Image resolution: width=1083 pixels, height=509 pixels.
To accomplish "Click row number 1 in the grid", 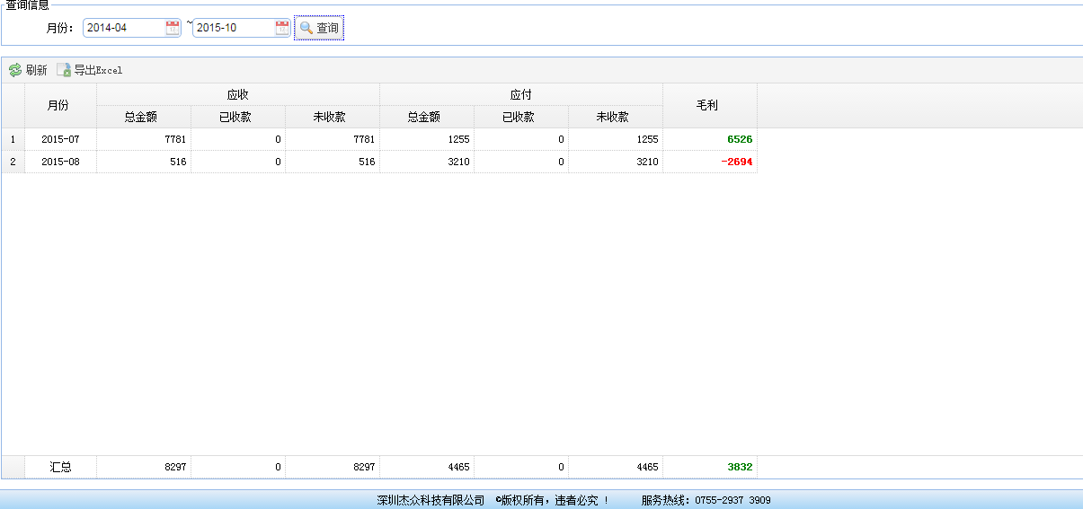I will tap(13, 139).
